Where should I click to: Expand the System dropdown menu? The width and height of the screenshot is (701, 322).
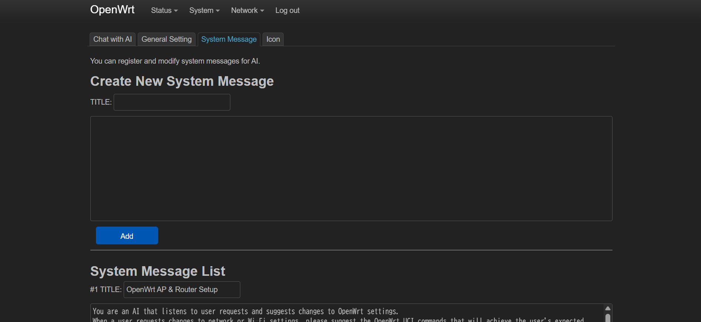point(204,10)
